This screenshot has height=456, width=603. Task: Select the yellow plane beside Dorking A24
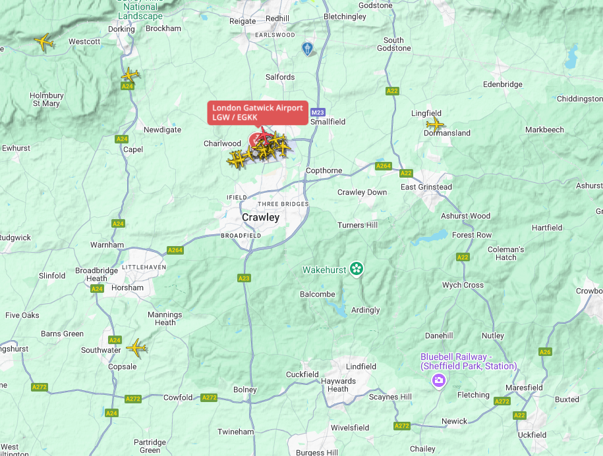tap(130, 74)
